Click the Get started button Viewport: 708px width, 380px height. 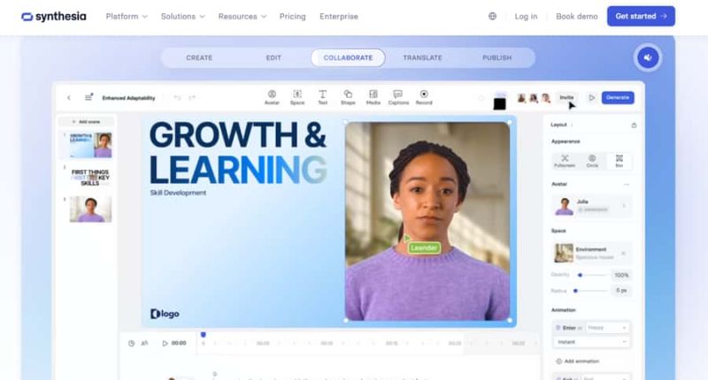click(640, 16)
